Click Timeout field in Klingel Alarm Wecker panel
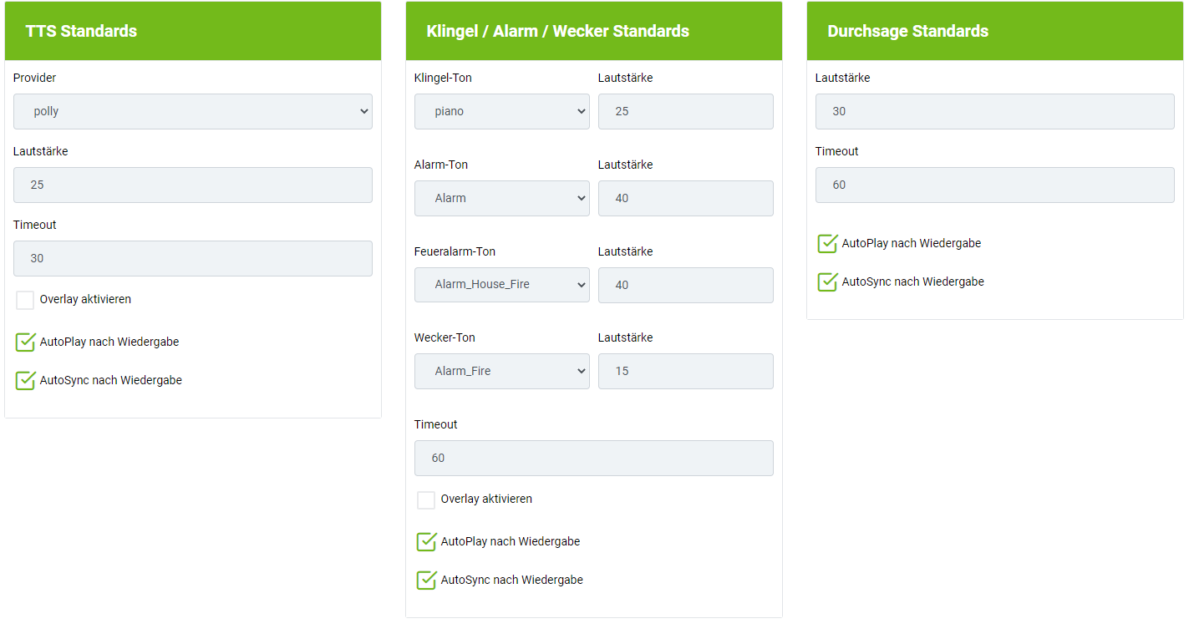Screen dimensions: 1189x634 coord(593,458)
